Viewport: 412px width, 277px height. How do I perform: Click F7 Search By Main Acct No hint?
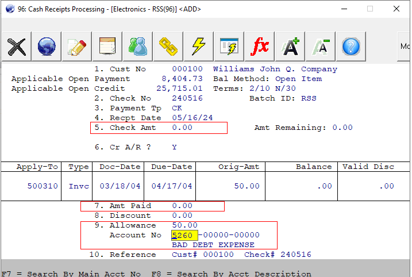pyautogui.click(x=71, y=274)
